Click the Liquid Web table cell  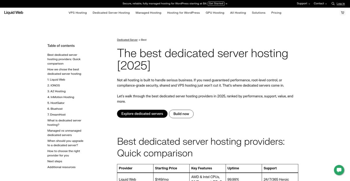pos(135,177)
